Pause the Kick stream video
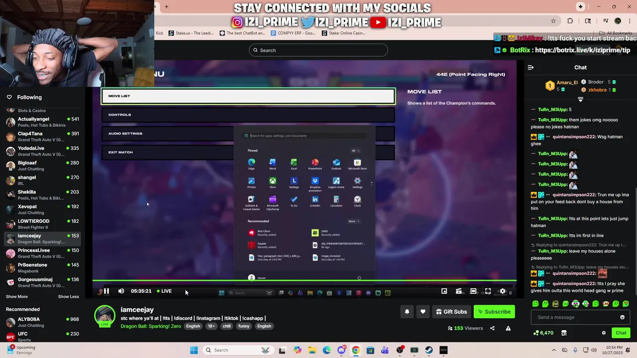Viewport: 637px width, 358px height. [x=106, y=291]
